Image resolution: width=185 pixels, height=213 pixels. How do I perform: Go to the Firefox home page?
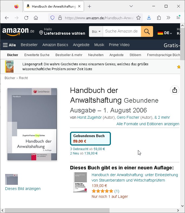36,18
